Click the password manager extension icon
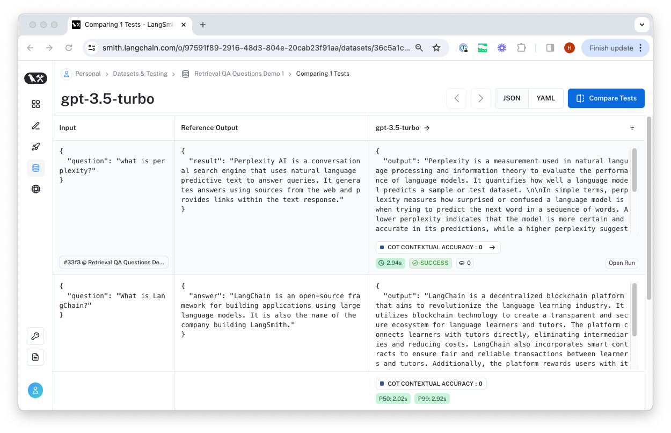This screenshot has width=671, height=433. [x=463, y=48]
